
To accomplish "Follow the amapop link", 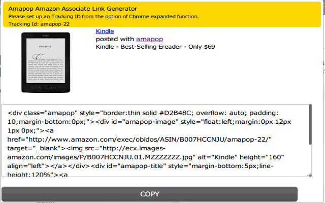I will (149, 39).
